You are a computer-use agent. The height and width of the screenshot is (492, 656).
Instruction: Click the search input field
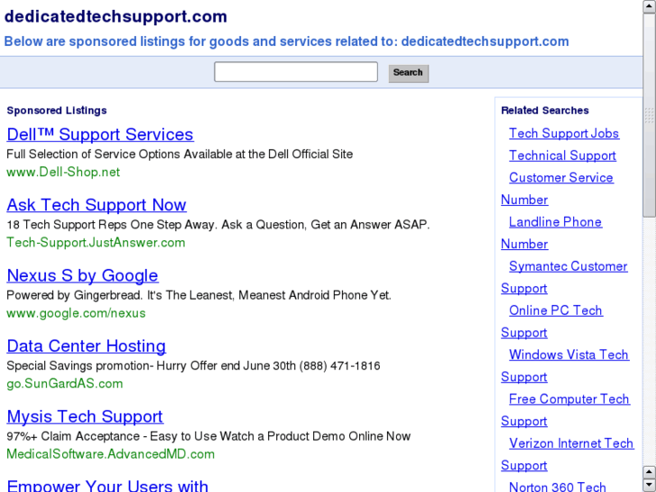coord(296,72)
